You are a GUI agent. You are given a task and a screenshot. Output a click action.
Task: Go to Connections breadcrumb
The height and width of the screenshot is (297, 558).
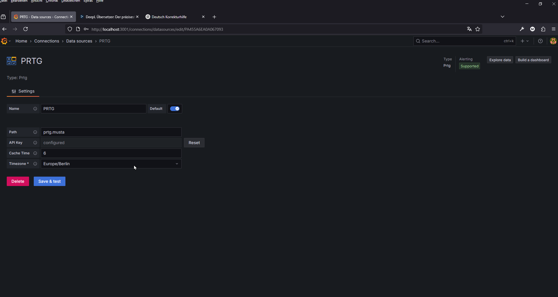coord(47,41)
